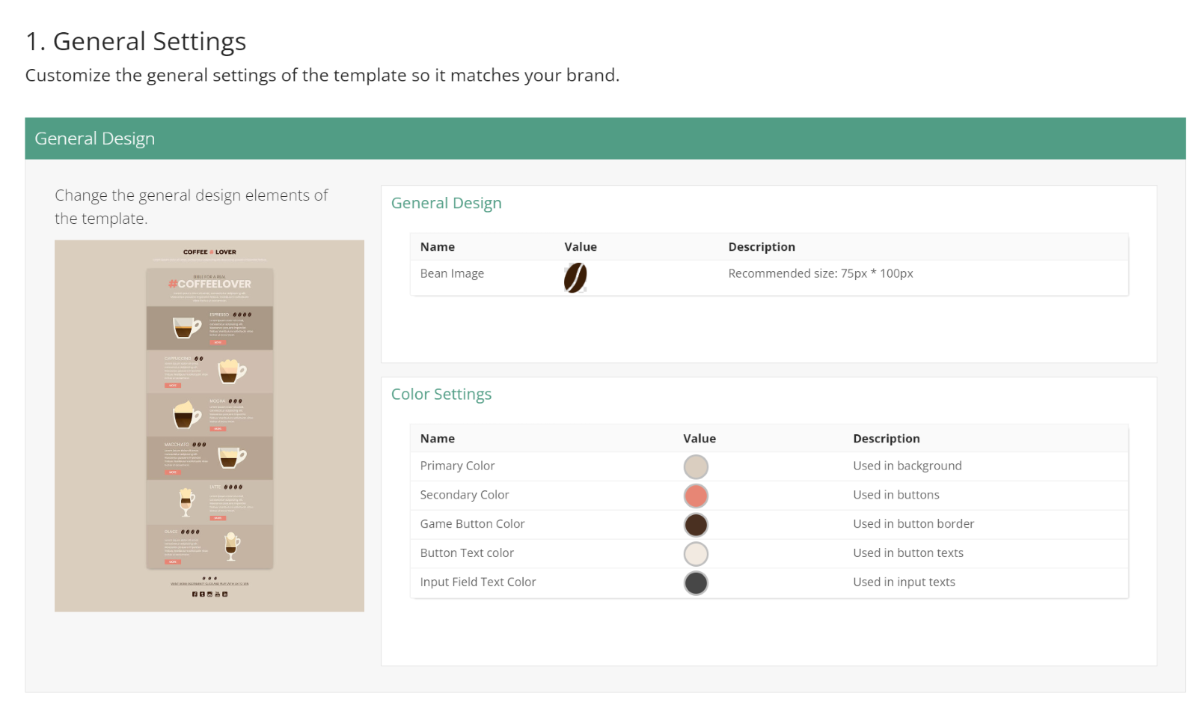The width and height of the screenshot is (1197, 703).
Task: Click the latte glass illustration in the preview
Action: coord(186,502)
